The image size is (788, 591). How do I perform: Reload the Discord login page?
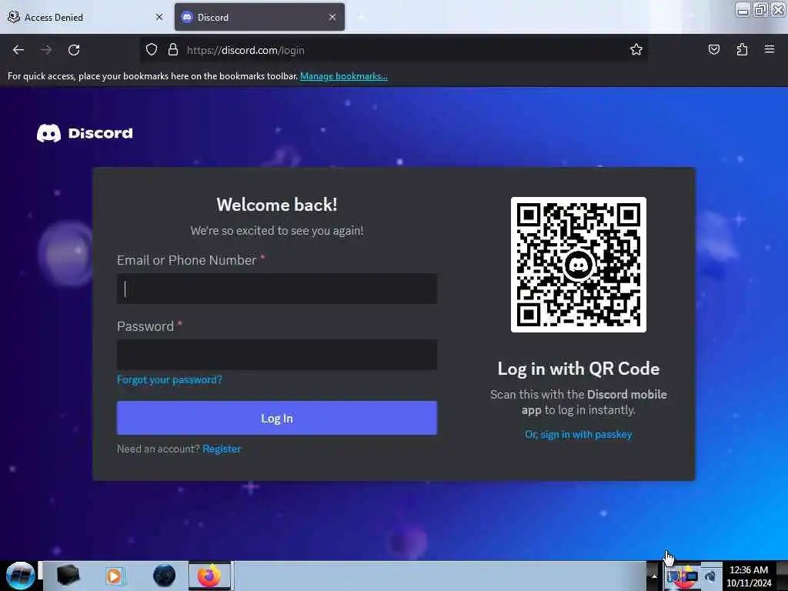(x=74, y=50)
